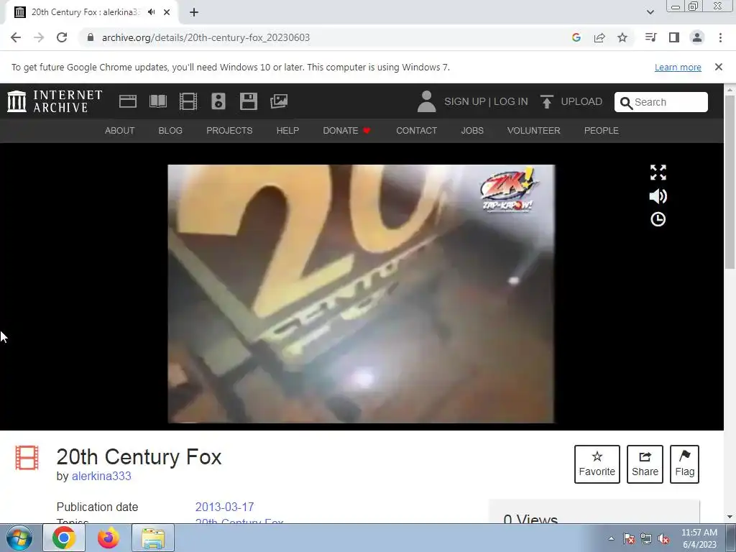Open the PEOPLE menu item

(602, 131)
